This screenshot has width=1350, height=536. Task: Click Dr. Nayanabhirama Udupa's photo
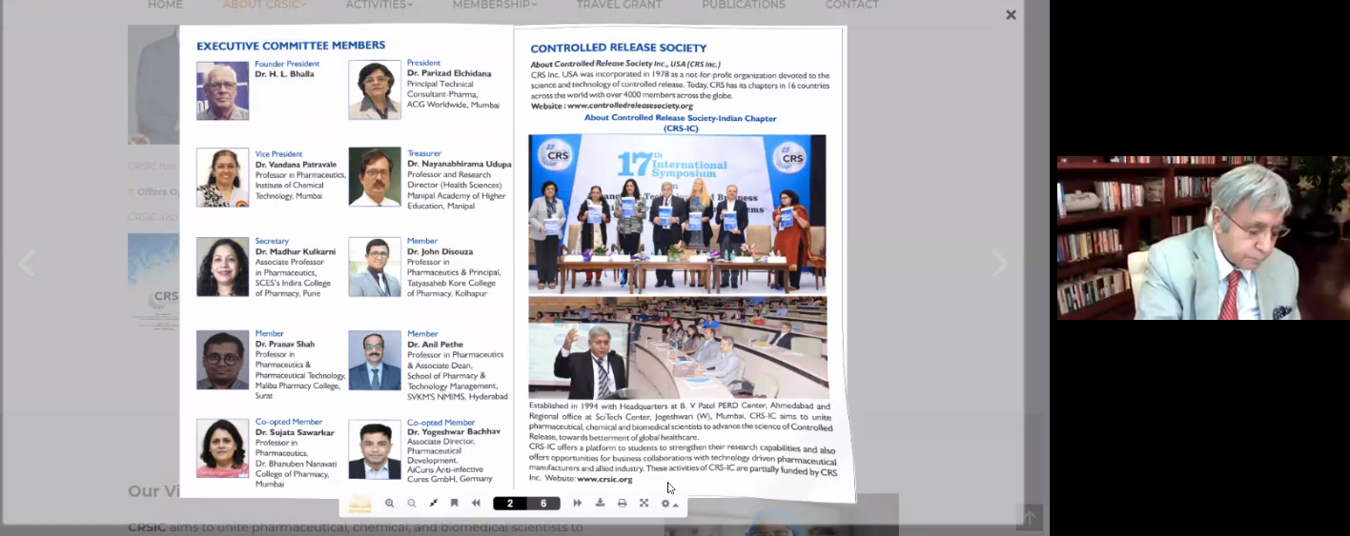click(x=375, y=176)
